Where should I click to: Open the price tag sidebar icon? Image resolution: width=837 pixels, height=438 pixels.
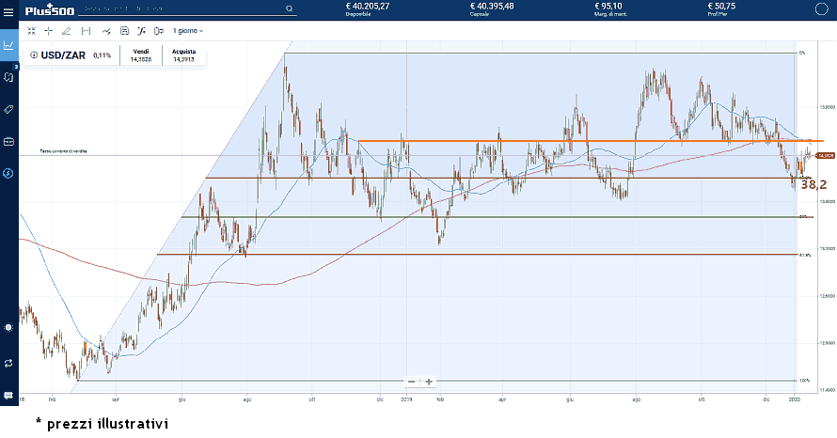8,109
